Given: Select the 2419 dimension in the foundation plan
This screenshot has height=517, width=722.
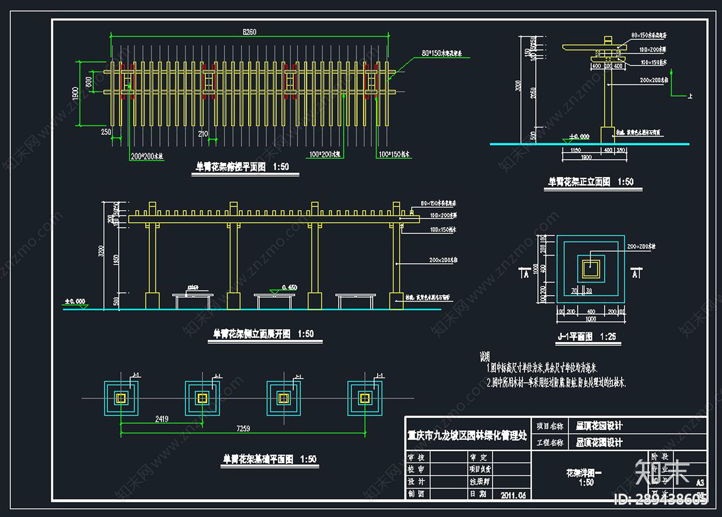Looking at the screenshot, I should tap(162, 419).
